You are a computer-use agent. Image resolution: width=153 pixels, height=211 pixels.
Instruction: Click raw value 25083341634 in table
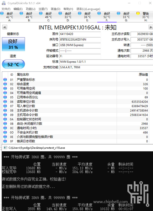click(x=139, y=115)
